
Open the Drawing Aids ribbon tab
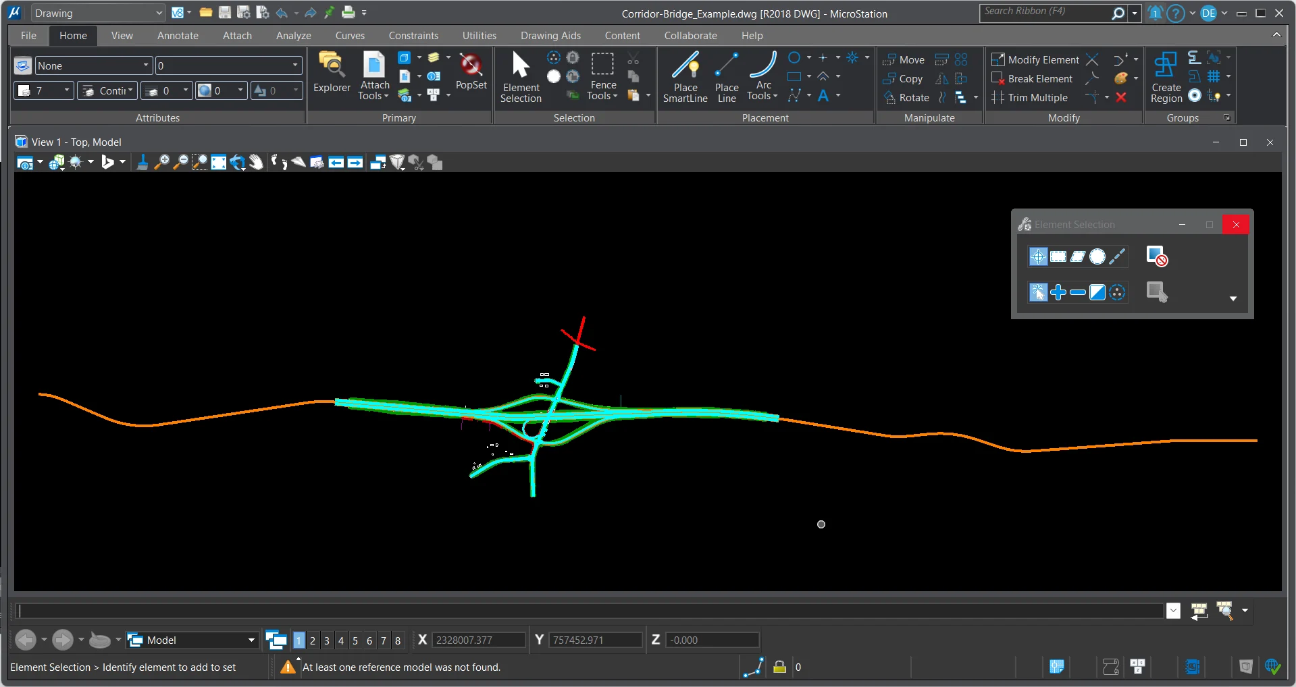[550, 36]
